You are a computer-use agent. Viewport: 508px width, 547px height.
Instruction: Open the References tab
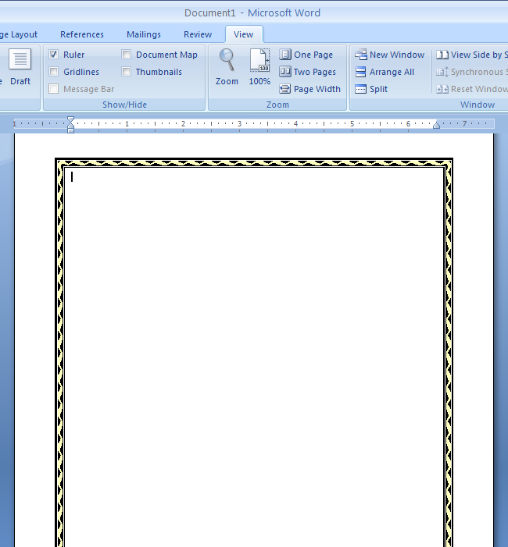click(x=82, y=34)
